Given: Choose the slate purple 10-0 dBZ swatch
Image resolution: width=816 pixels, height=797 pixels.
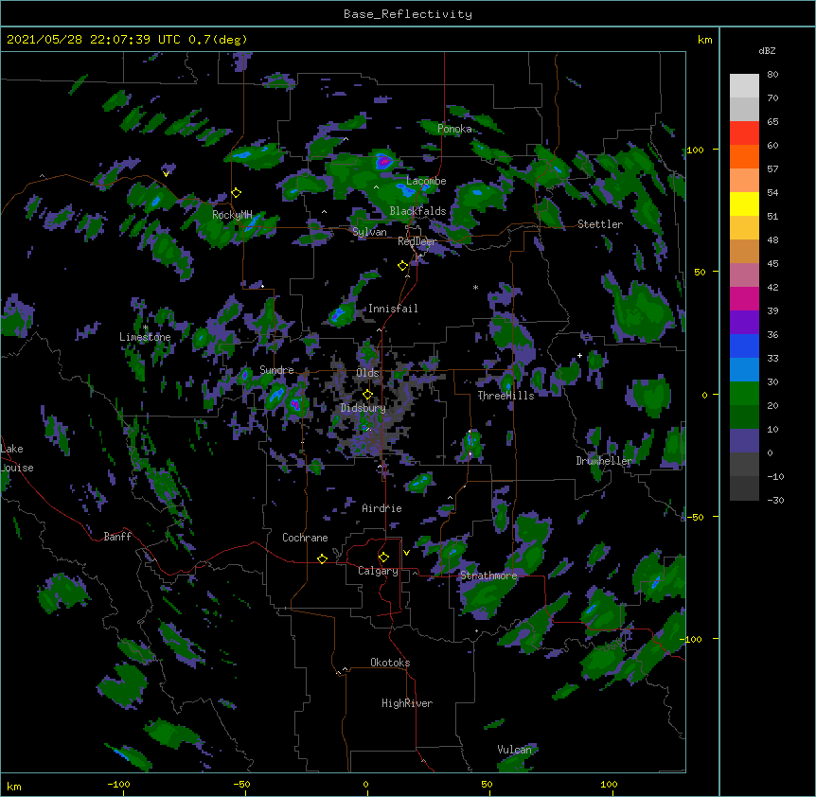Looking at the screenshot, I should [744, 441].
